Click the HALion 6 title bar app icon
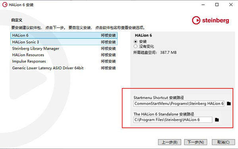Image resolution: width=238 pixels, height=149 pixels. coord(5,5)
